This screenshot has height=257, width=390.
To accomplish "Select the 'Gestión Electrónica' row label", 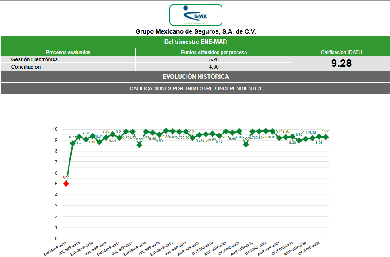I will (x=34, y=59).
